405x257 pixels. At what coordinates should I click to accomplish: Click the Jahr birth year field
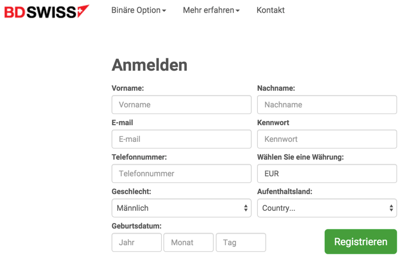[137, 243]
